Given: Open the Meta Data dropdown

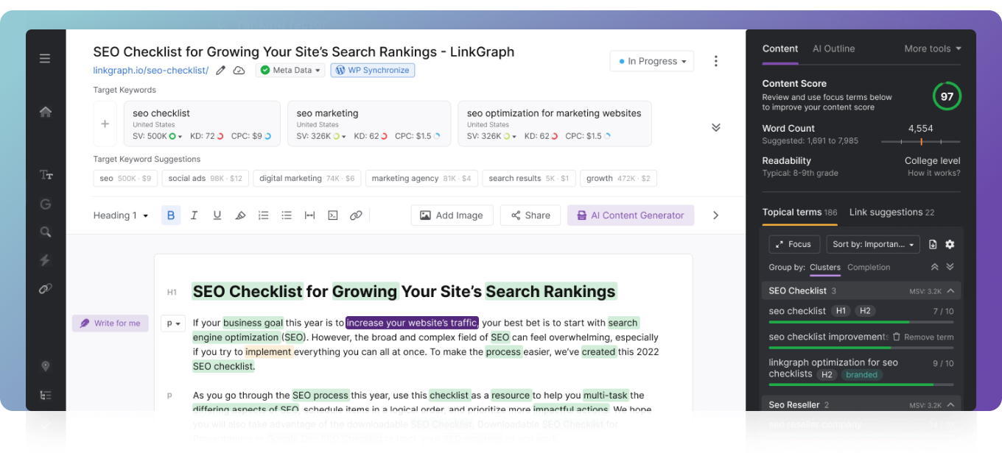Looking at the screenshot, I should (x=291, y=71).
